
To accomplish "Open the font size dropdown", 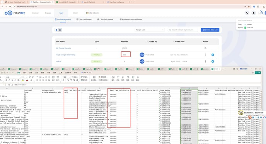I will point(25,77).
